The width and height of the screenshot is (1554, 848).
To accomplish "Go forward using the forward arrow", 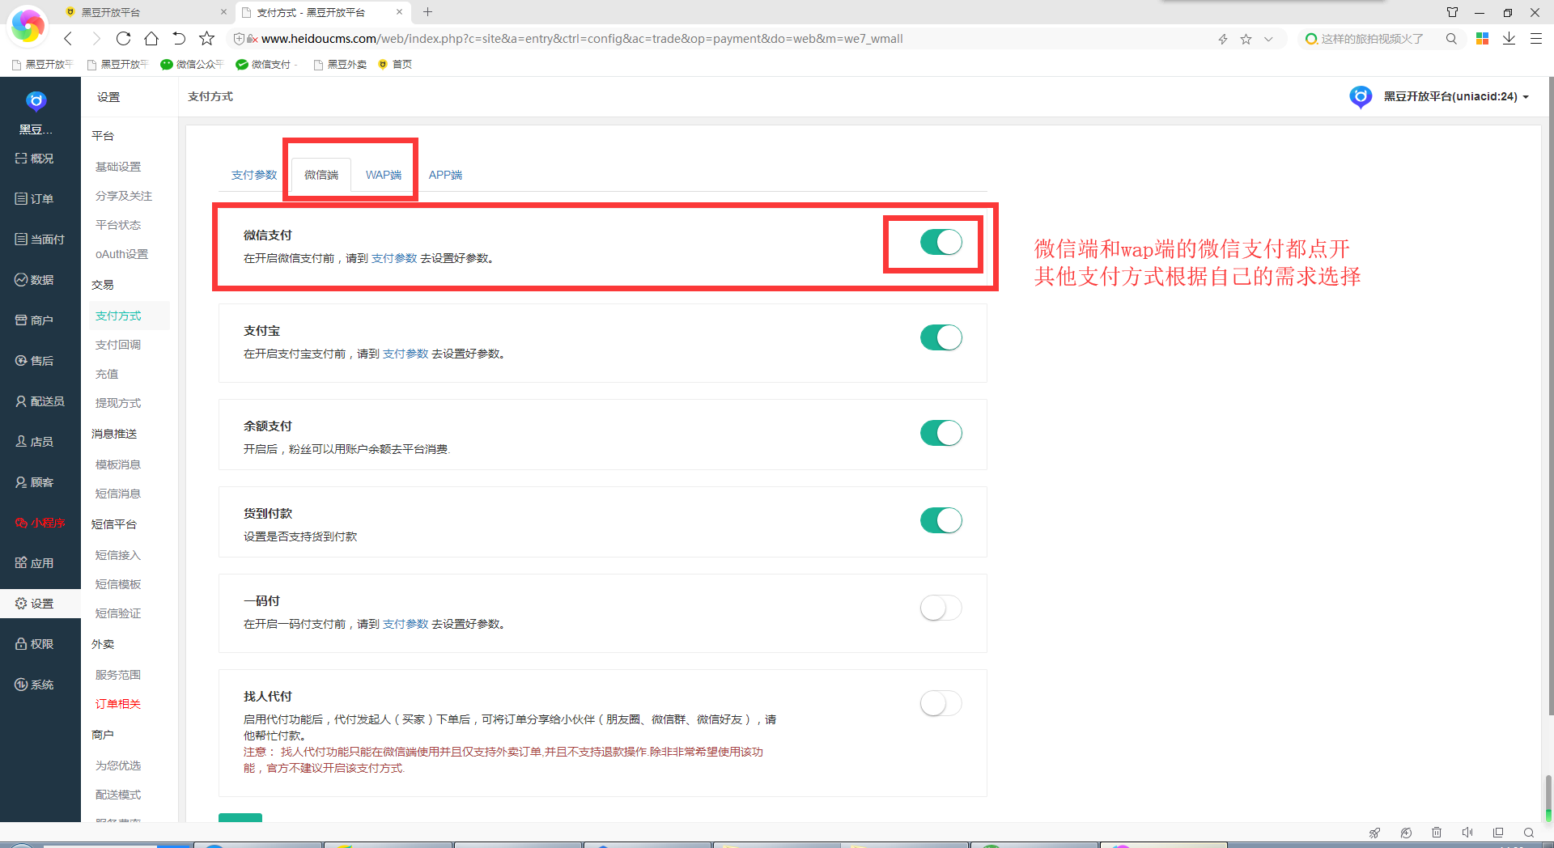I will [x=96, y=38].
